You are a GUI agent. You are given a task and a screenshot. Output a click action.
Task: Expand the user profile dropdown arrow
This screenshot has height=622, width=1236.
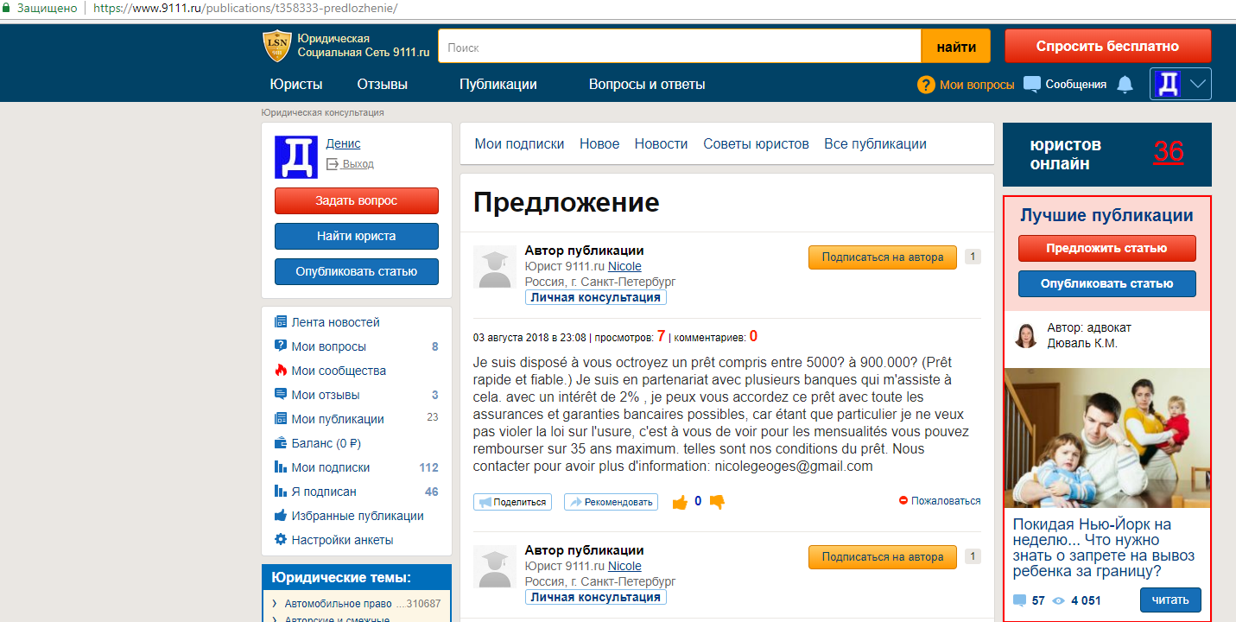[x=1197, y=84]
